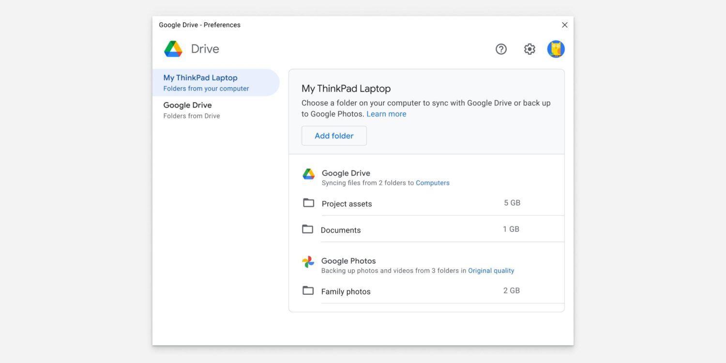
Task: Click the Folders from Drive subtitle
Action: tap(191, 116)
